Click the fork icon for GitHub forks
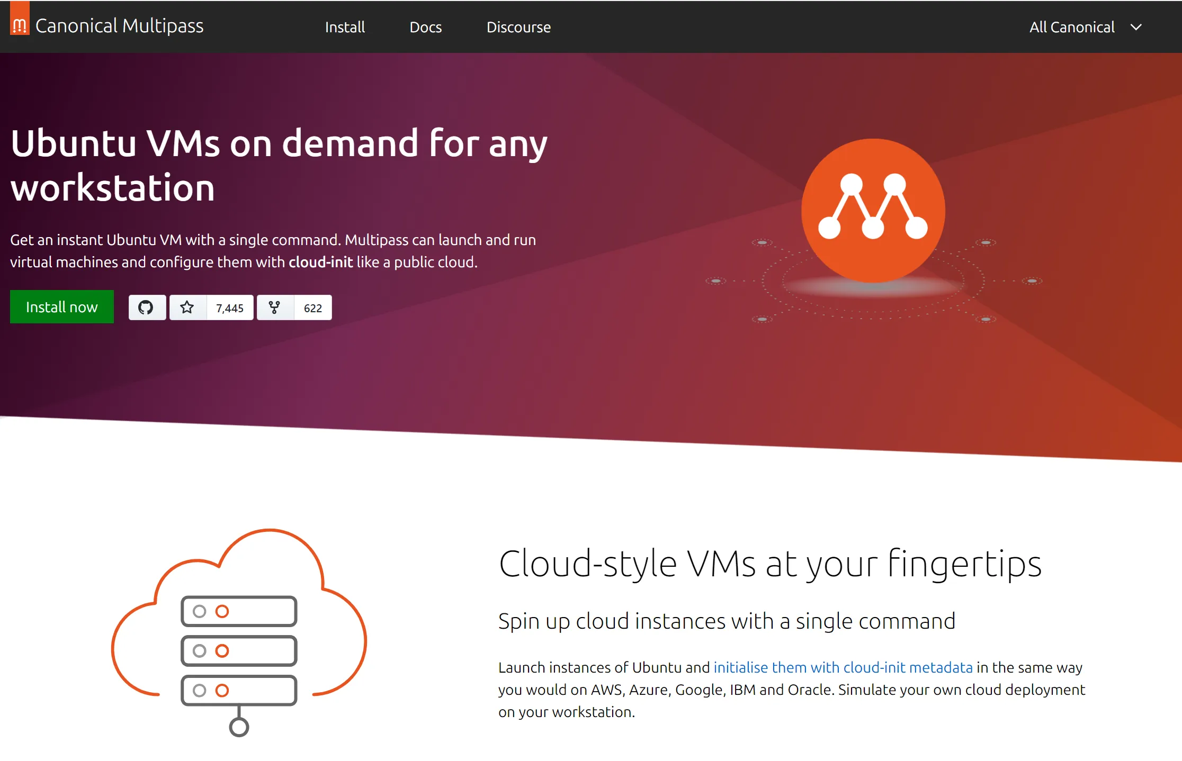1182x761 pixels. coord(274,307)
